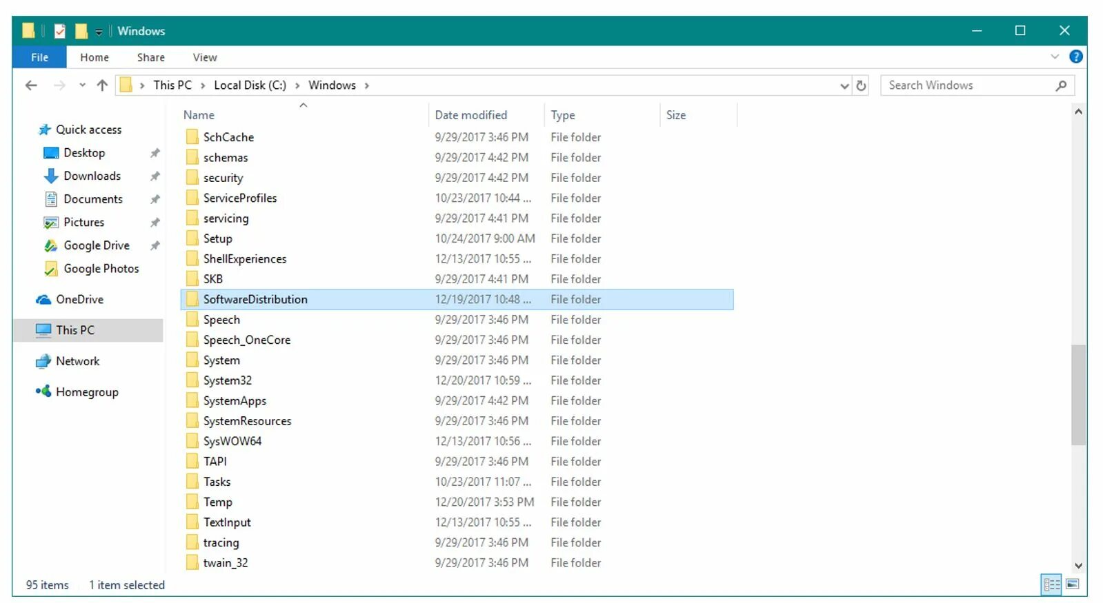Select the Tasks folder icon
The width and height of the screenshot is (1103, 603).
(192, 482)
